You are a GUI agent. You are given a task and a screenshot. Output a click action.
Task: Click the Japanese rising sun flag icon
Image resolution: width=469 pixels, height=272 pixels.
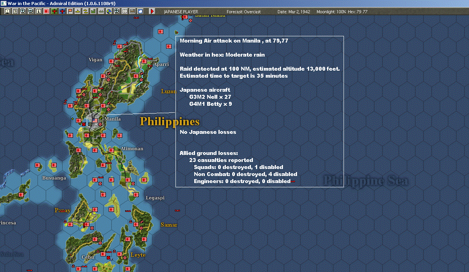(x=46, y=11)
